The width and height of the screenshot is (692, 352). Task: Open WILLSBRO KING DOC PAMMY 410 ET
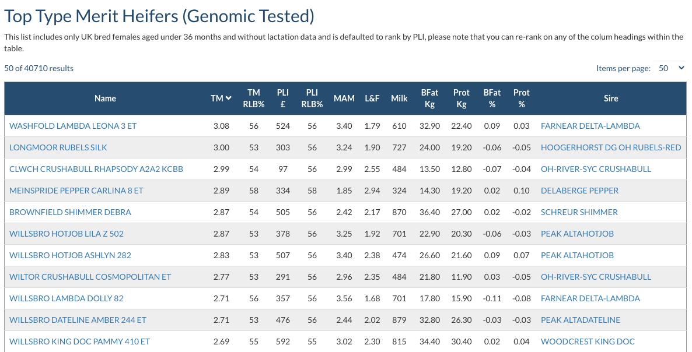(79, 342)
